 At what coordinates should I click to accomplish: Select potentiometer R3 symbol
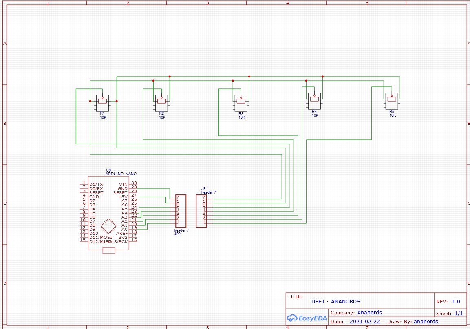(x=241, y=103)
